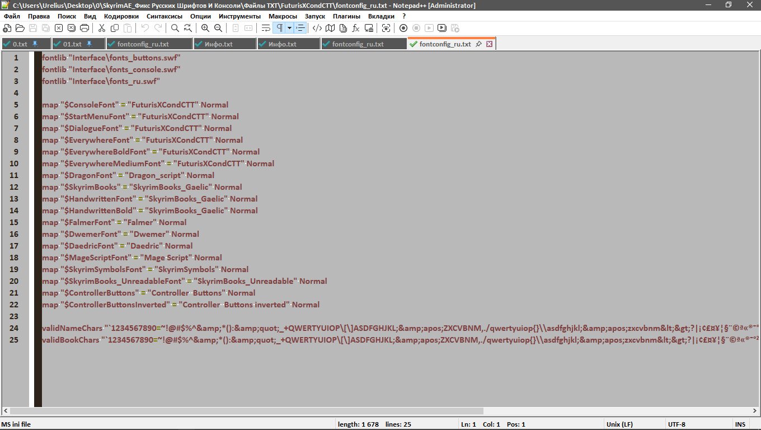Open the Function List fx icon
Screen dimensions: 761x430
point(356,28)
